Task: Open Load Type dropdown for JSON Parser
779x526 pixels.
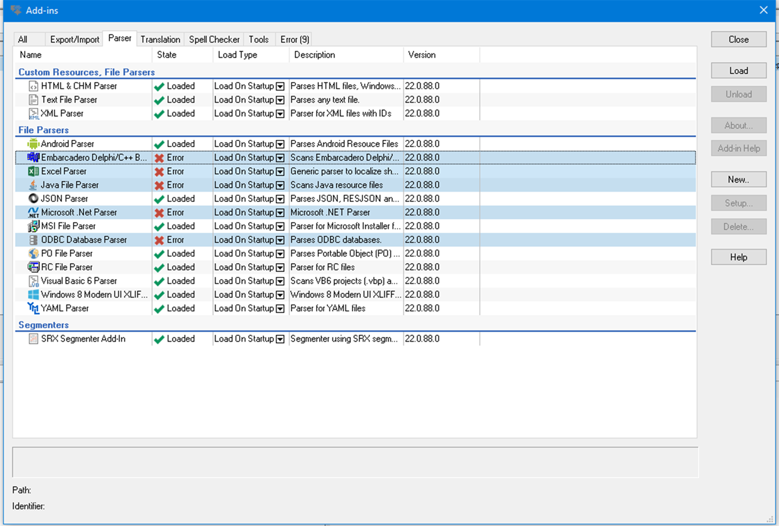Action: point(280,199)
